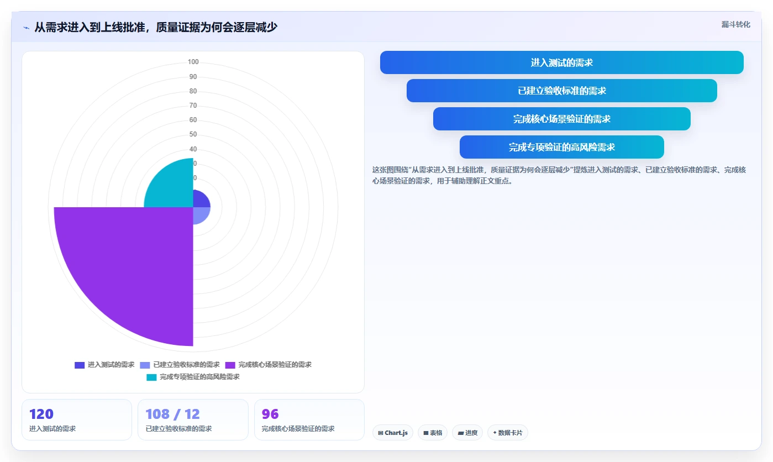Click the 进度 tag
773x462 pixels.
pyautogui.click(x=467, y=433)
